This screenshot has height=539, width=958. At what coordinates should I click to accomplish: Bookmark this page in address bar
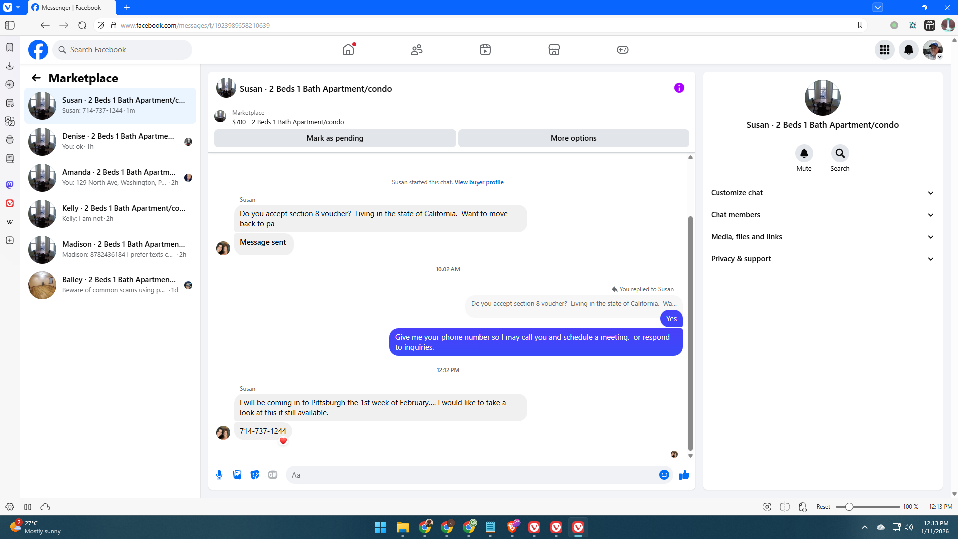point(860,25)
